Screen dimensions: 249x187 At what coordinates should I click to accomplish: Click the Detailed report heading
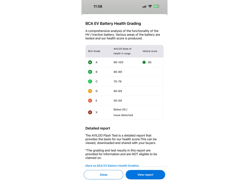(98, 128)
